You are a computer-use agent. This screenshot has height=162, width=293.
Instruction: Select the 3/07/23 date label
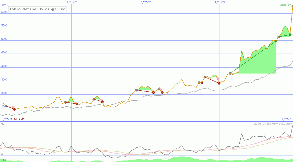click(x=146, y=2)
